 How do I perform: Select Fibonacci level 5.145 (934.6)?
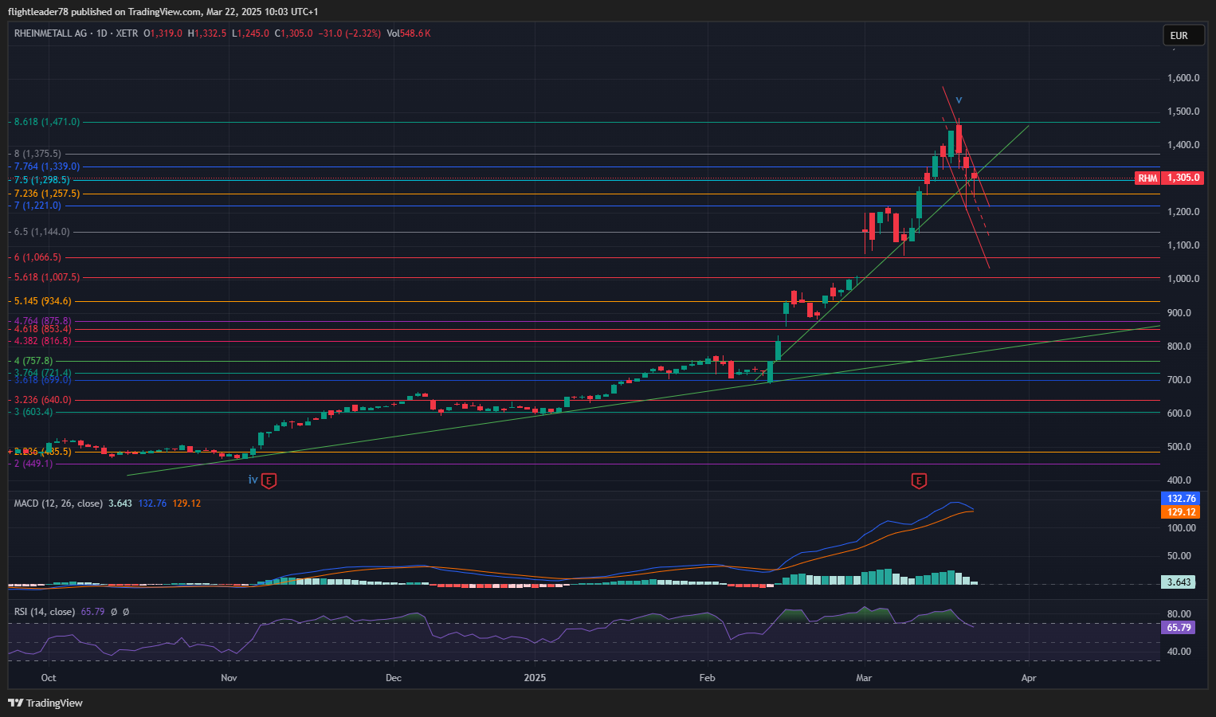click(43, 301)
